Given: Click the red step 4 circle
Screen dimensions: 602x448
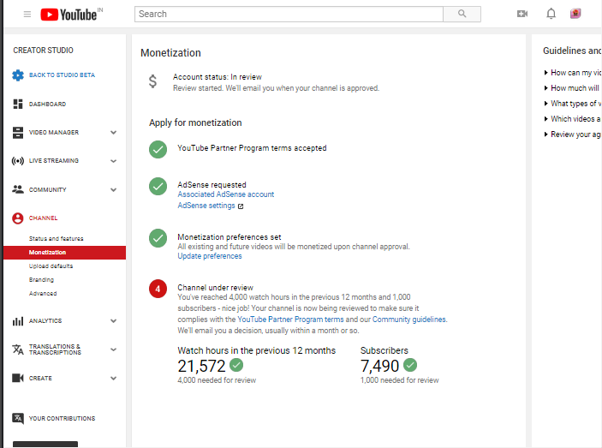Looking at the screenshot, I should 158,289.
